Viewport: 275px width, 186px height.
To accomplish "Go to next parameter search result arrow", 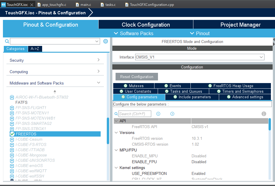I will [172, 114].
